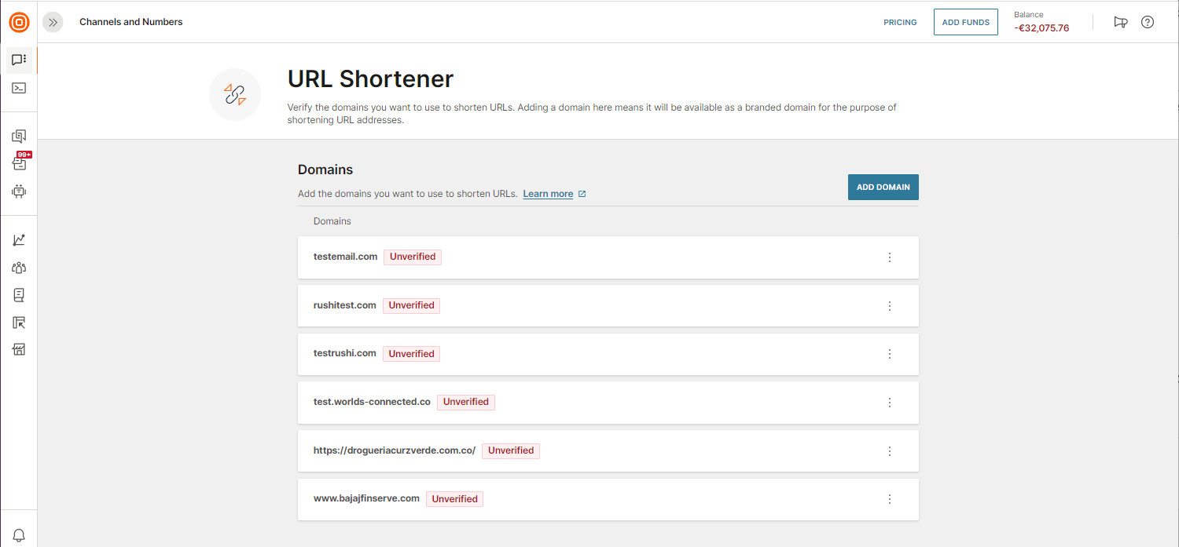Open the people audience sidebar icon
This screenshot has height=547, width=1179.
click(19, 268)
